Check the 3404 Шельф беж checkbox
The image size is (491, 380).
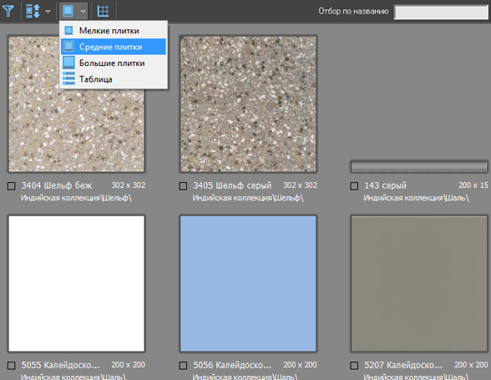[x=12, y=186]
